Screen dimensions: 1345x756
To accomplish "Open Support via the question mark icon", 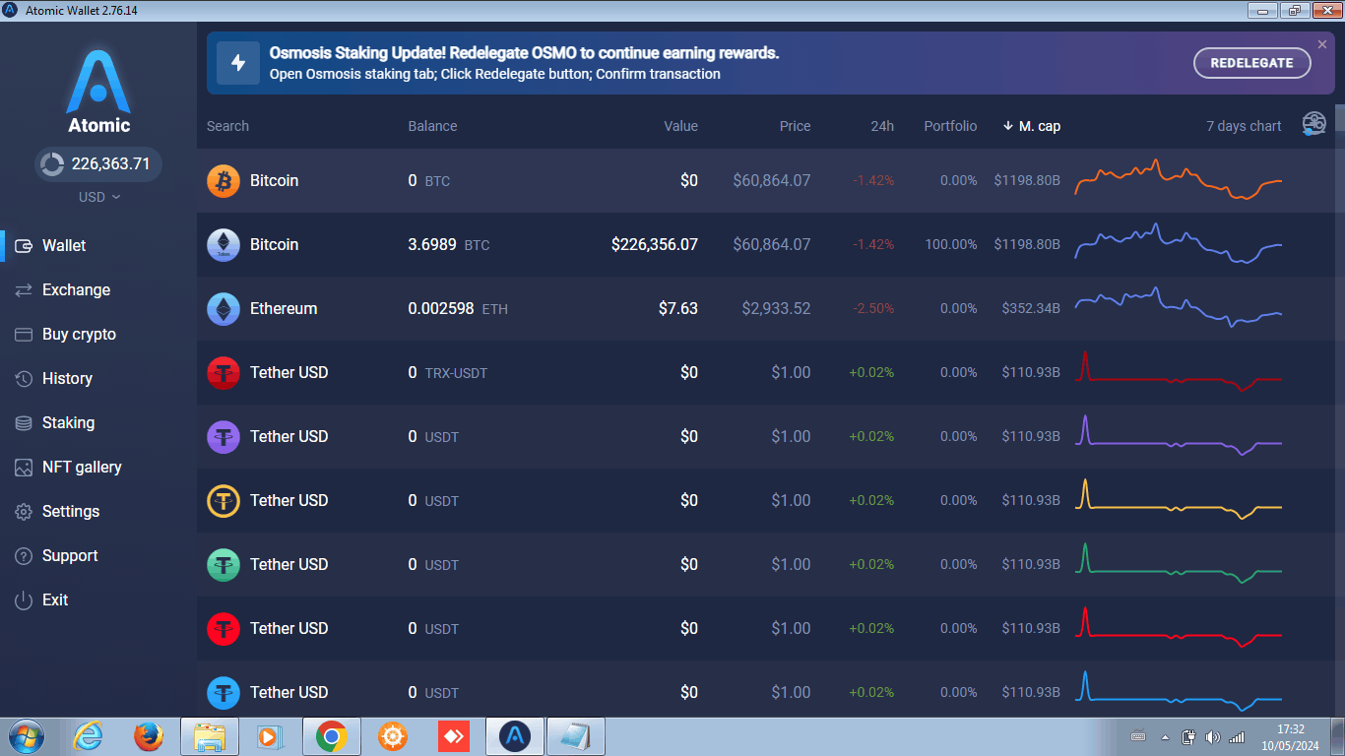I will point(24,556).
